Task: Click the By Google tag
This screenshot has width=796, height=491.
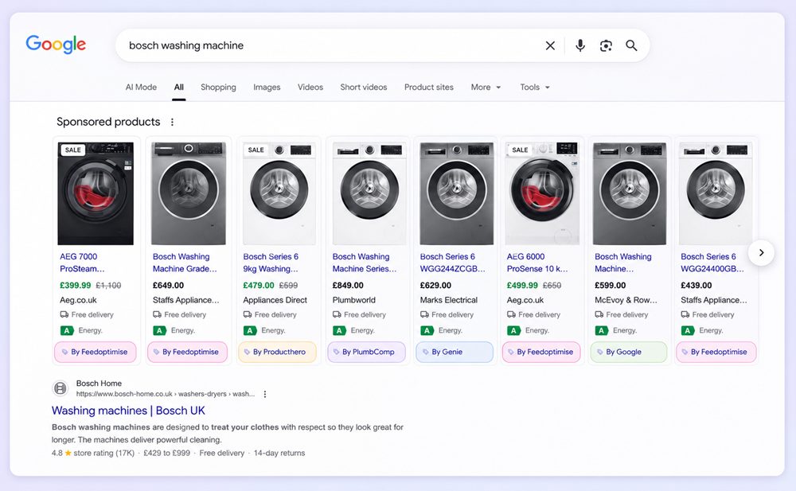Action: pos(629,352)
